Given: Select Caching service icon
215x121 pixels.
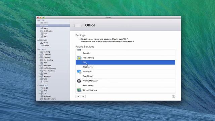Looking at the screenshot, I should pos(42,52).
